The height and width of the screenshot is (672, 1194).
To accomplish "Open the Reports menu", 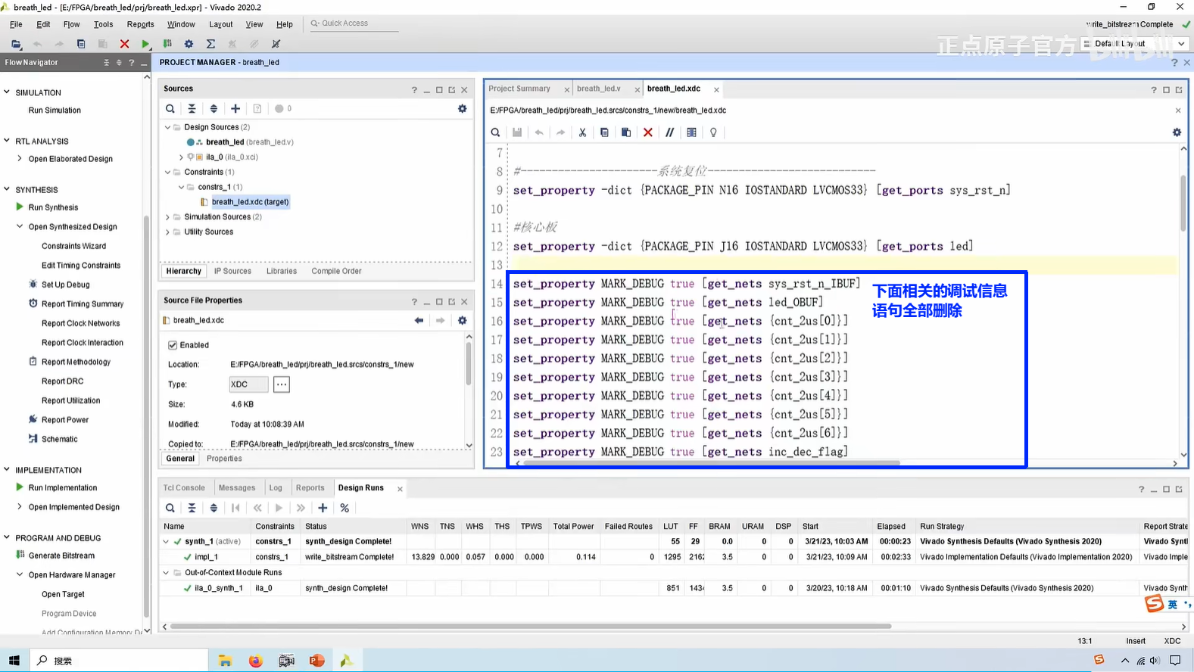I will (x=141, y=24).
